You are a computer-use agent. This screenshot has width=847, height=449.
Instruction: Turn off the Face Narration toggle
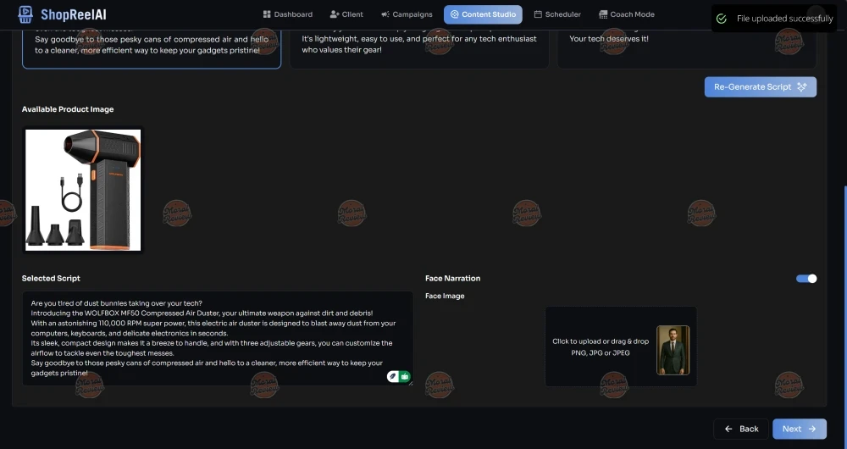tap(806, 279)
